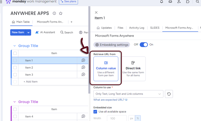
Task: Open the apps puzzle piece icon
Action: (x=188, y=2)
